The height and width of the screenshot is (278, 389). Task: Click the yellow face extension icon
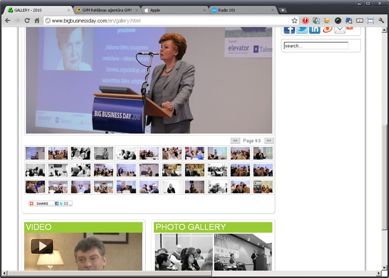[327, 20]
